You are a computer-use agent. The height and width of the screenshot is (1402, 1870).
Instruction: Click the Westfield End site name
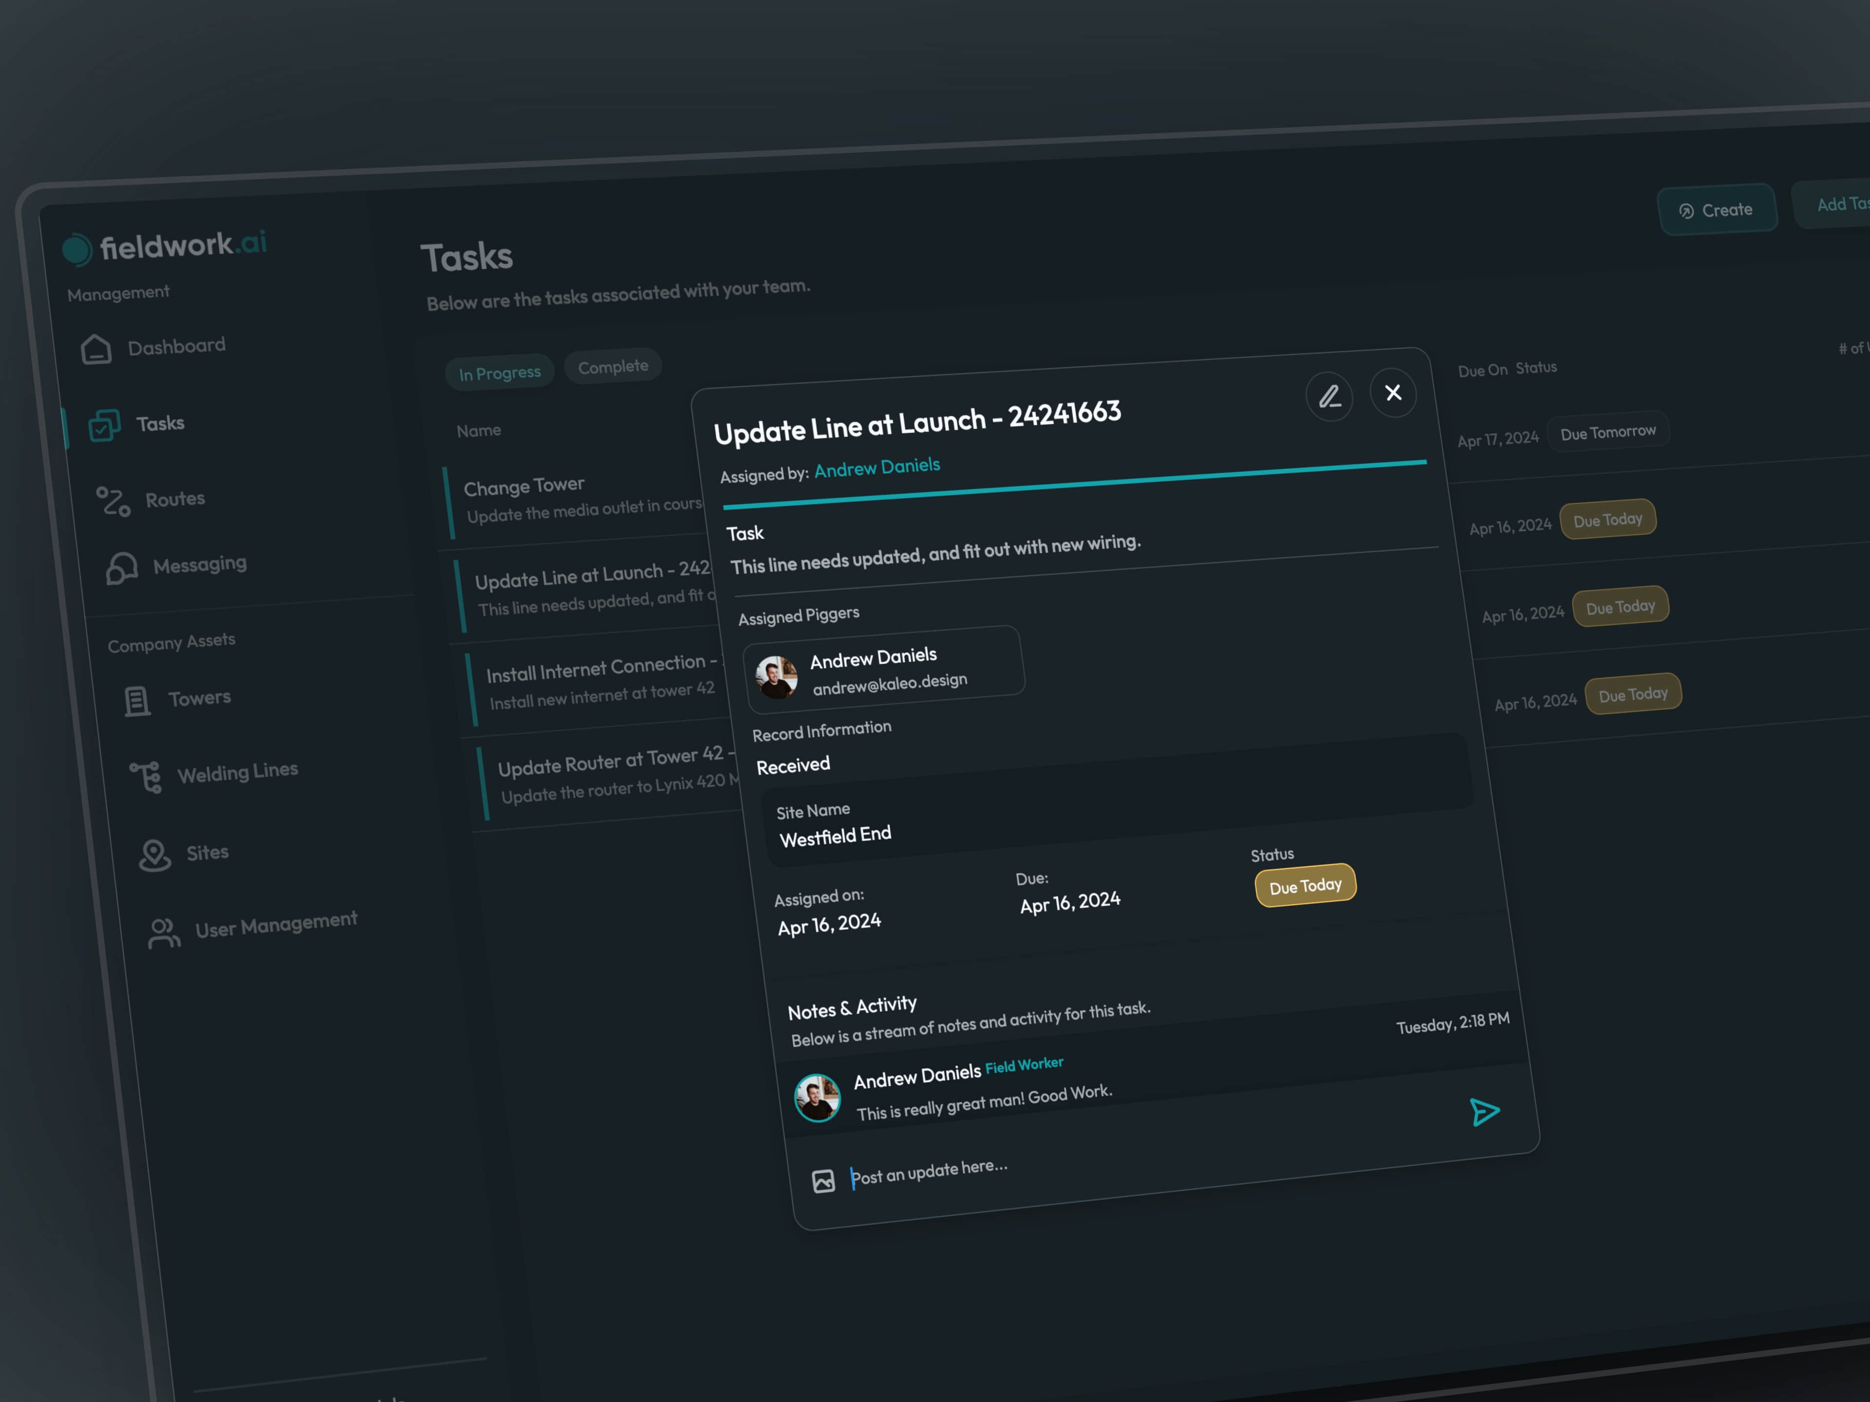[x=835, y=837]
